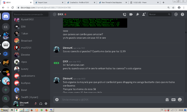Click the message input to DXX
This screenshot has height=112, width=187.
tap(112, 100)
